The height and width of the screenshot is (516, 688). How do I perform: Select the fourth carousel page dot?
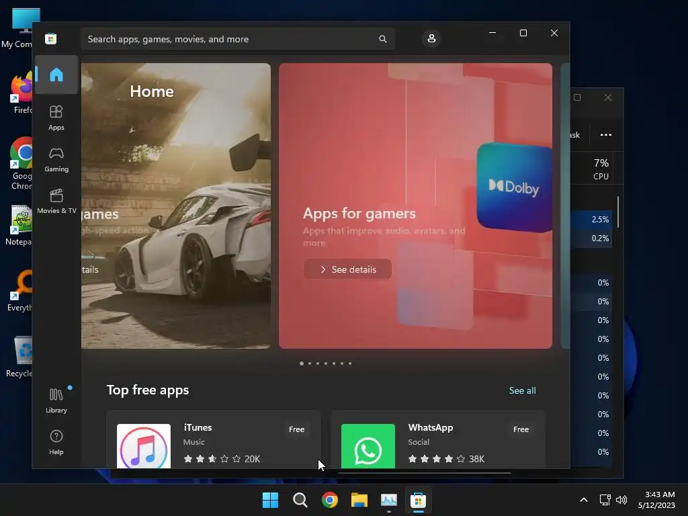click(326, 363)
